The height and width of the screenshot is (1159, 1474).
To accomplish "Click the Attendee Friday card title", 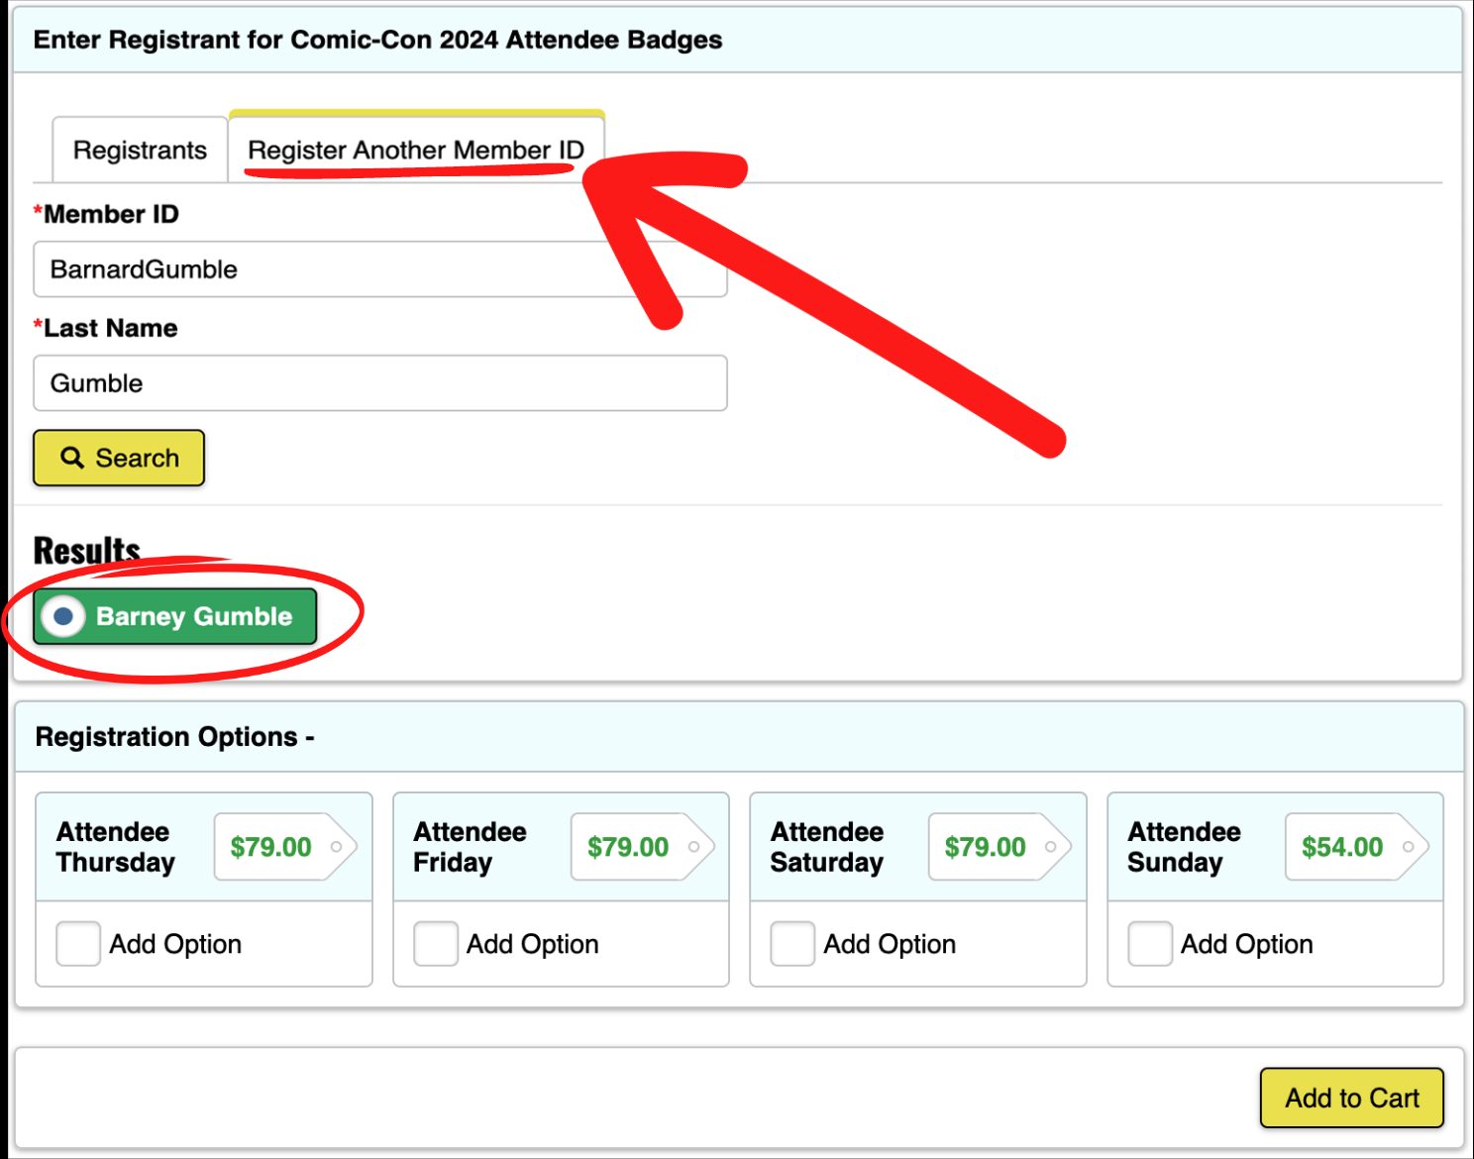I will point(470,847).
